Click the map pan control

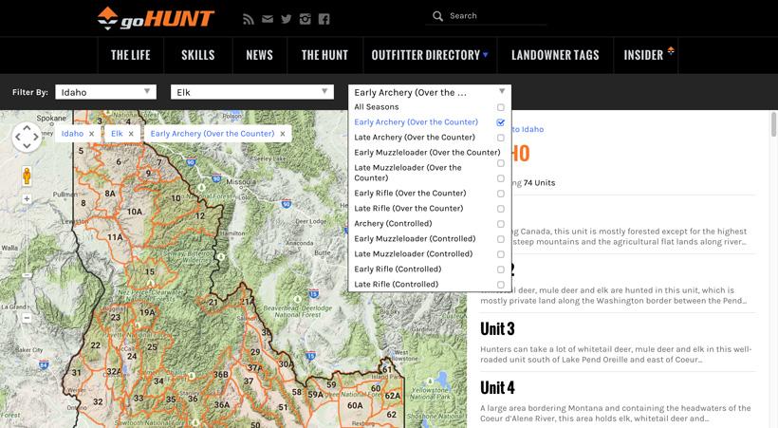click(x=27, y=137)
